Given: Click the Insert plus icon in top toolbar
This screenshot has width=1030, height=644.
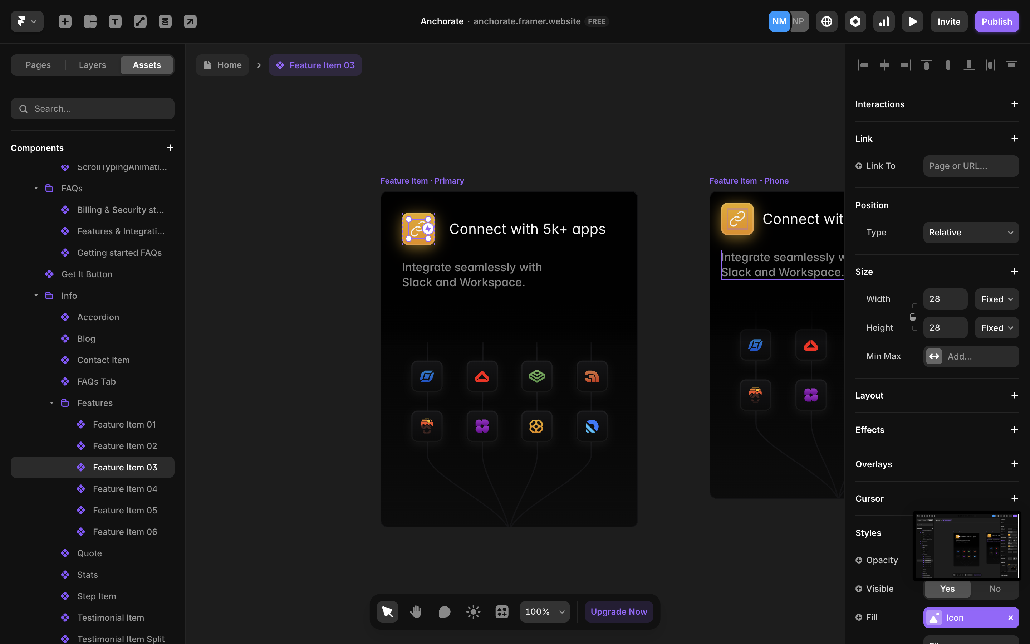Looking at the screenshot, I should (65, 21).
